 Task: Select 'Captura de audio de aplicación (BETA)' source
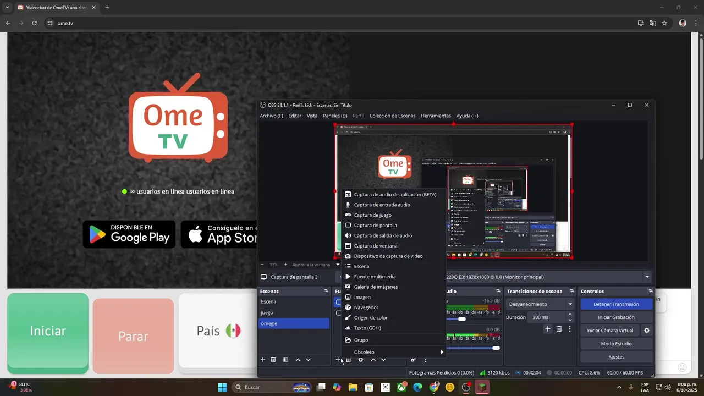(x=393, y=194)
